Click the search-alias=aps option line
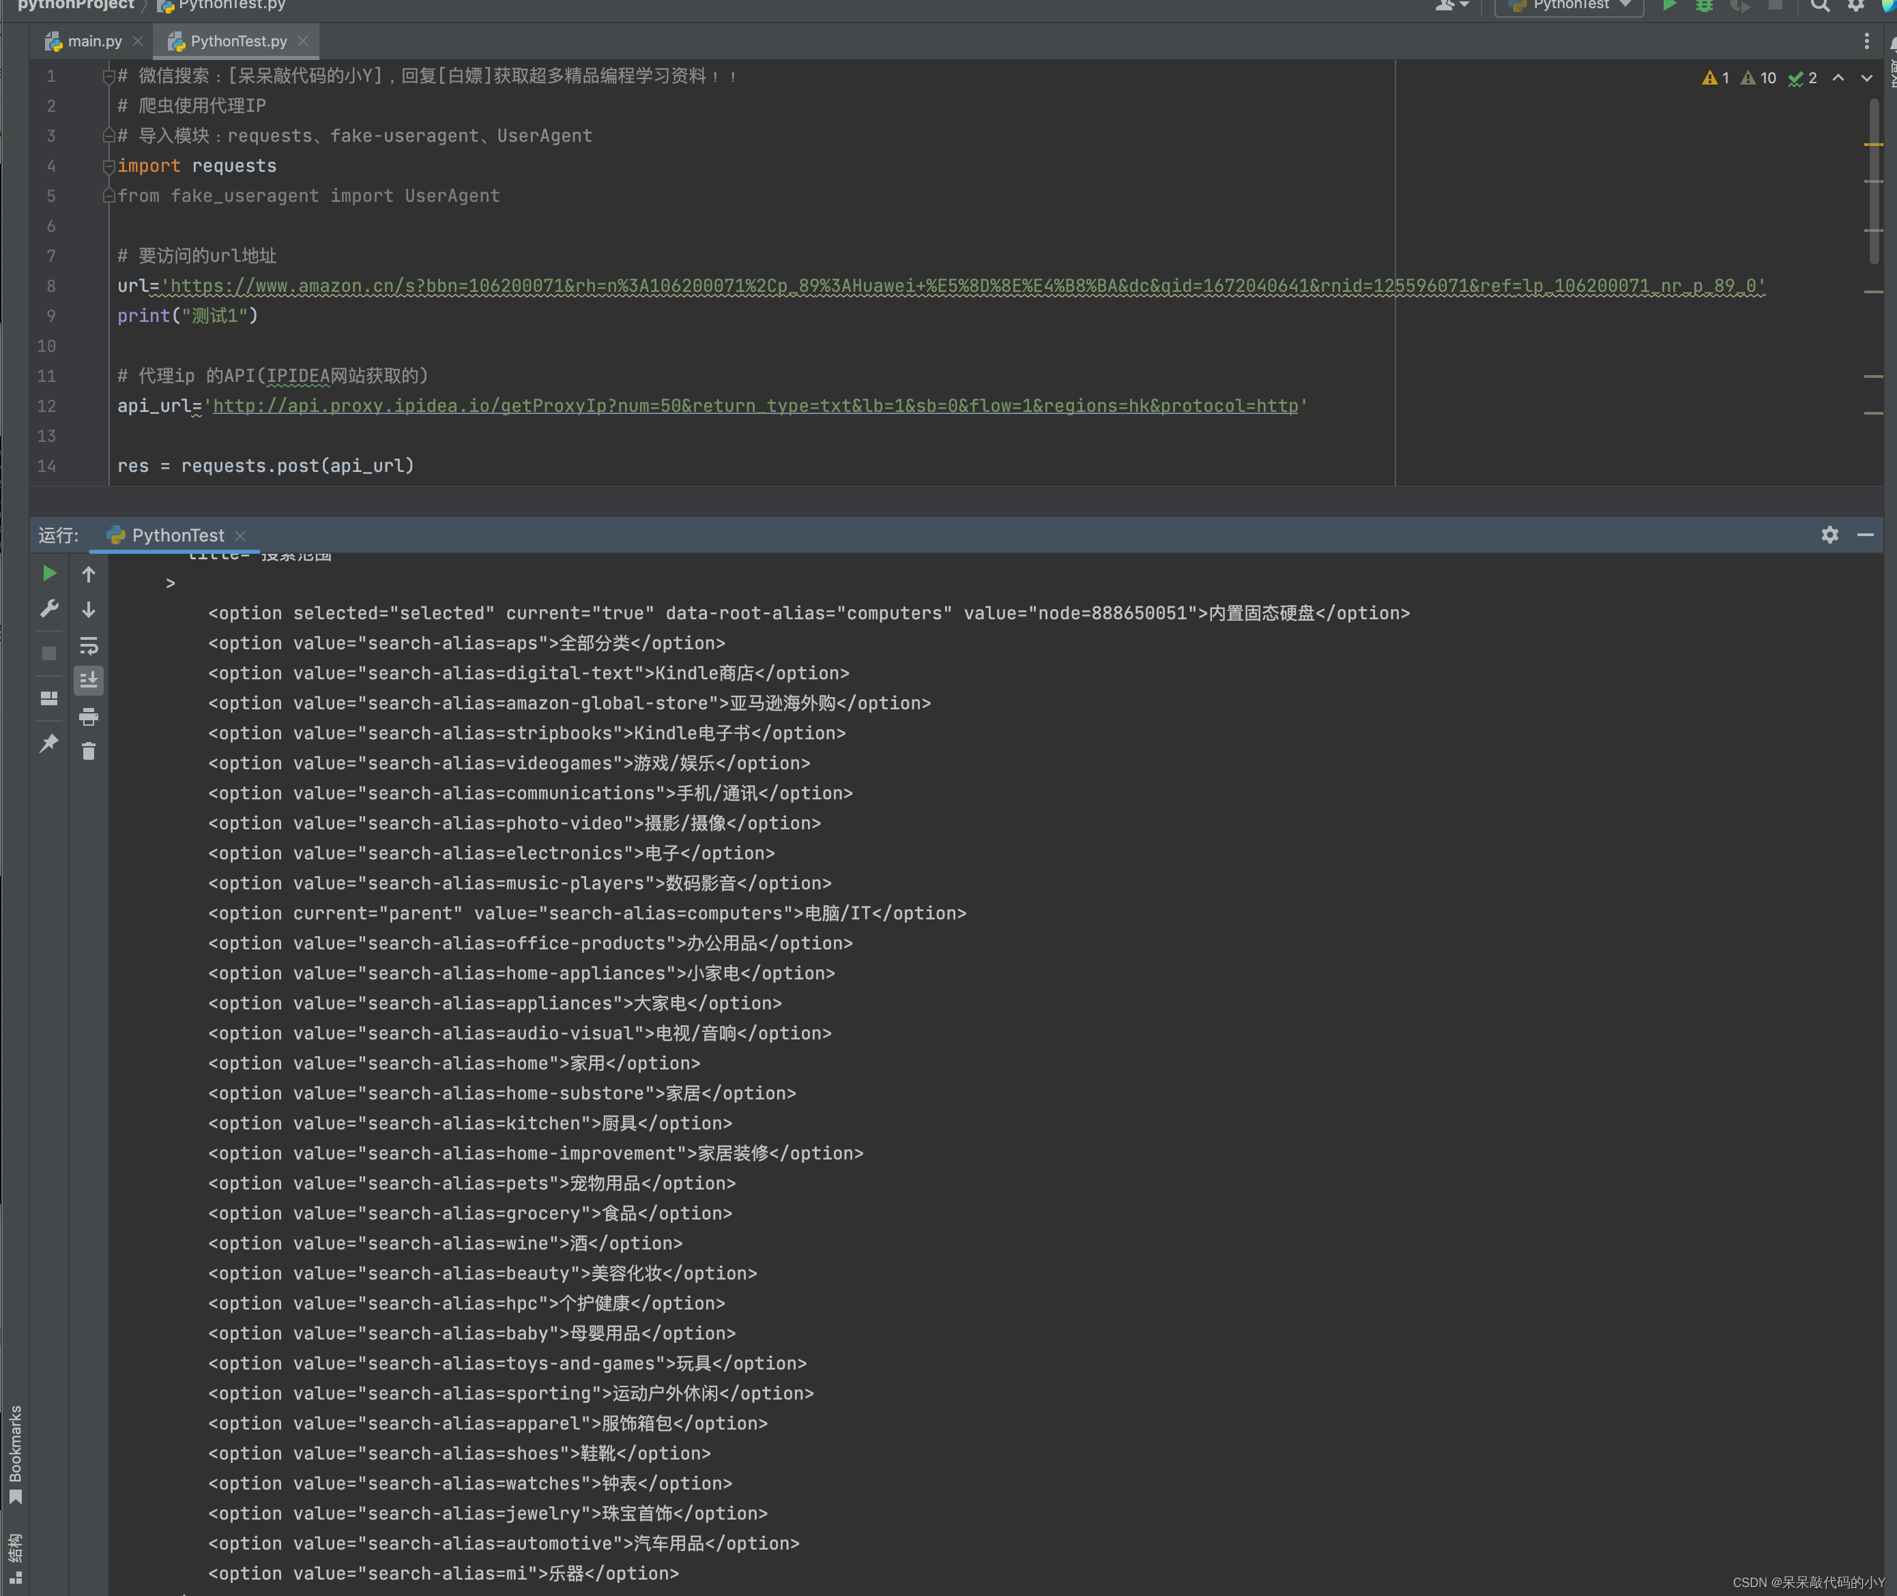 click(x=467, y=643)
